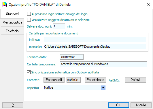Click the in linea folder field
The height and width of the screenshot is (109, 153).
coord(95,40)
